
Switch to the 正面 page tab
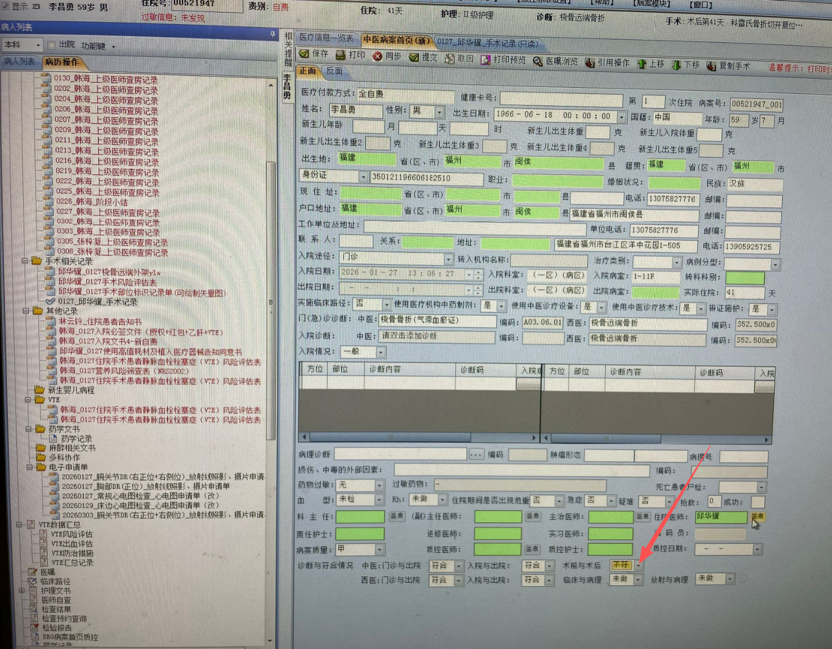pos(308,71)
